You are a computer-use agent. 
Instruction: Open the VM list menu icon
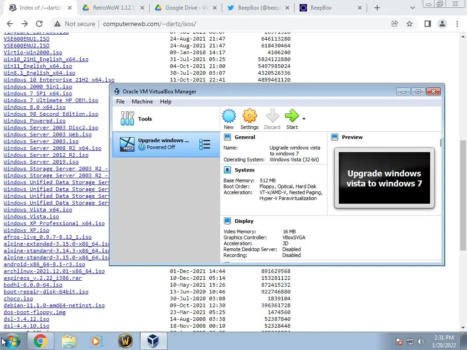(205, 144)
